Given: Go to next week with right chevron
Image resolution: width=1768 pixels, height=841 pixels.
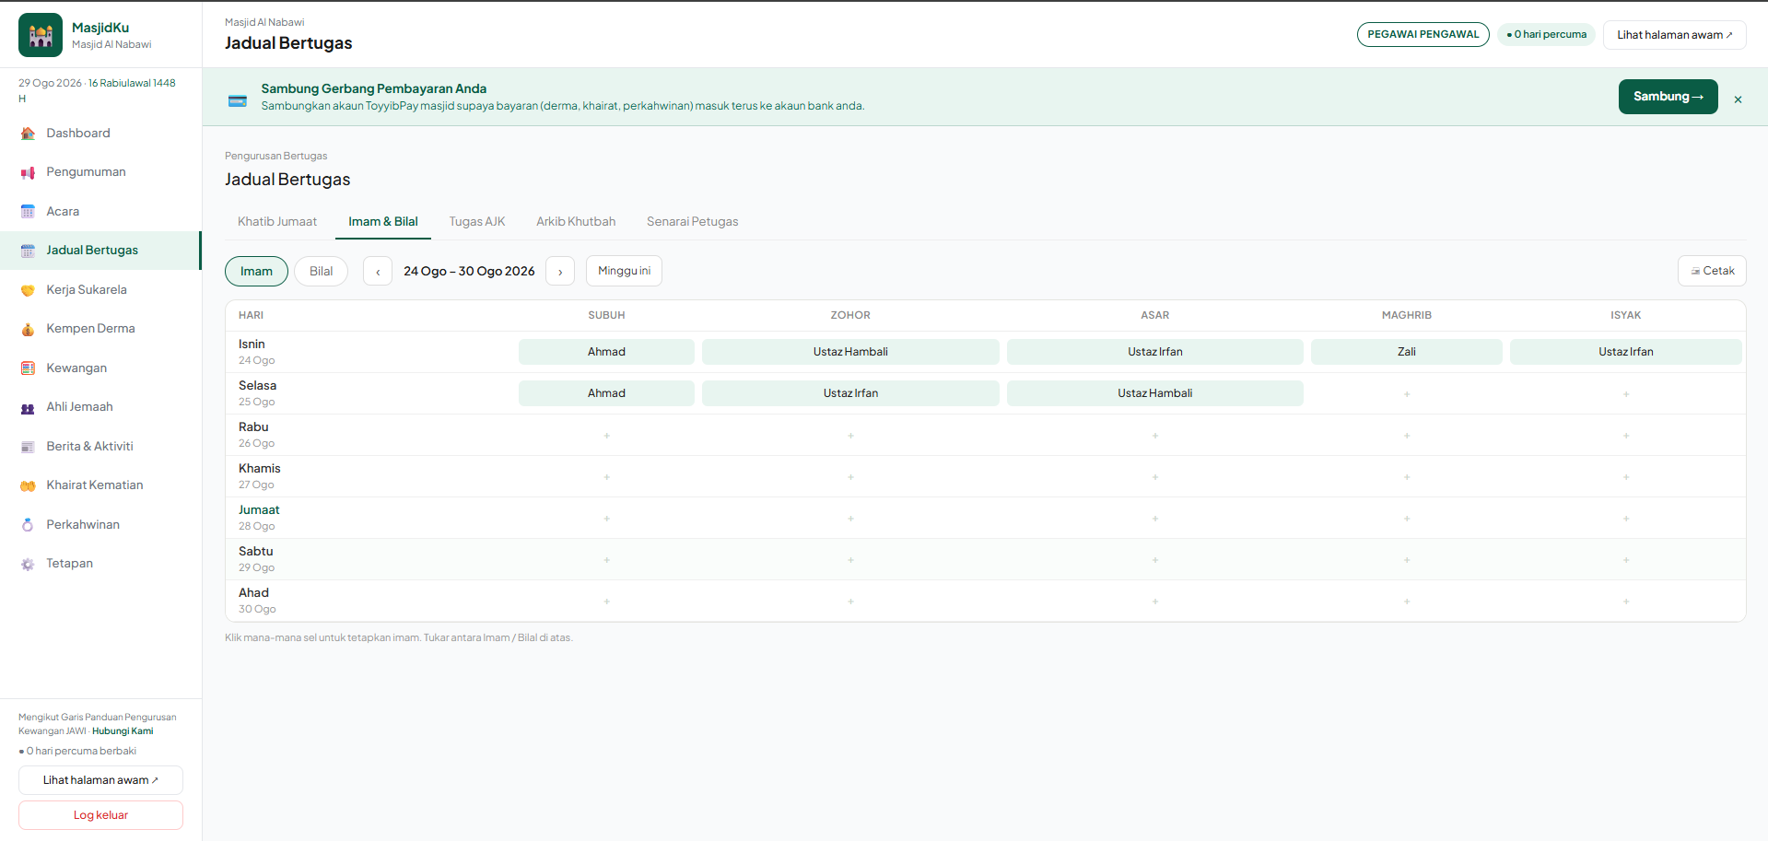Looking at the screenshot, I should 560,271.
